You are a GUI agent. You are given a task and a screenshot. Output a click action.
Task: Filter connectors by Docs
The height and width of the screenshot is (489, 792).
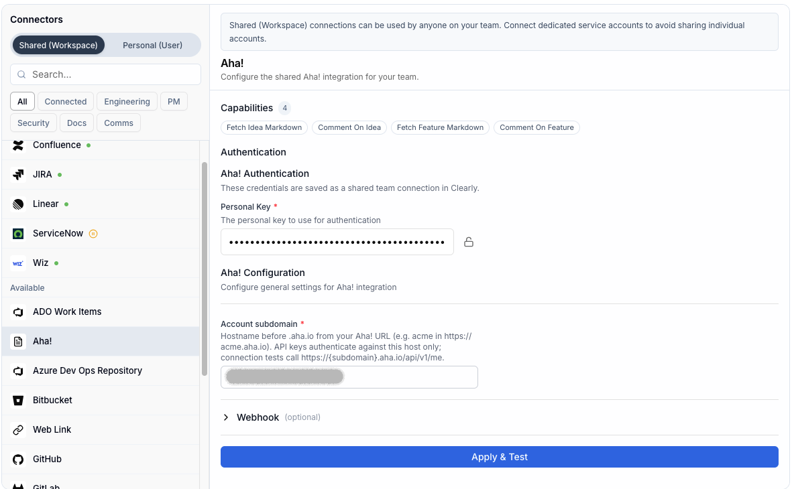click(76, 123)
